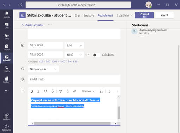Image resolution: width=180 pixels, height=133 pixels.
Task: Open new chat compose icon
Action: point(20,5)
